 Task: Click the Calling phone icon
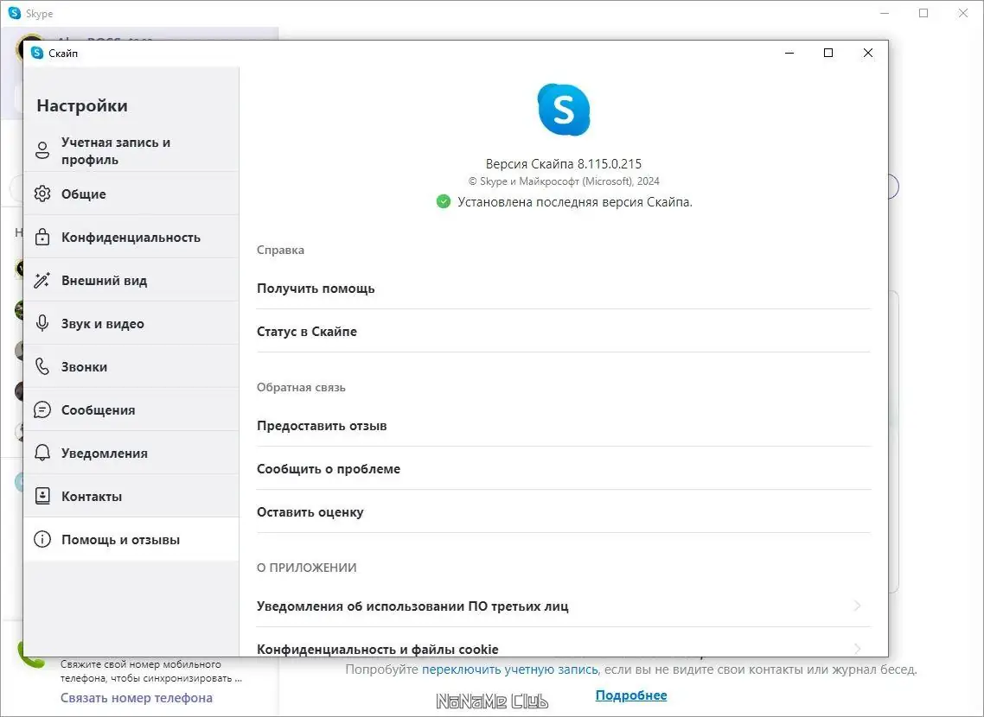pos(42,366)
